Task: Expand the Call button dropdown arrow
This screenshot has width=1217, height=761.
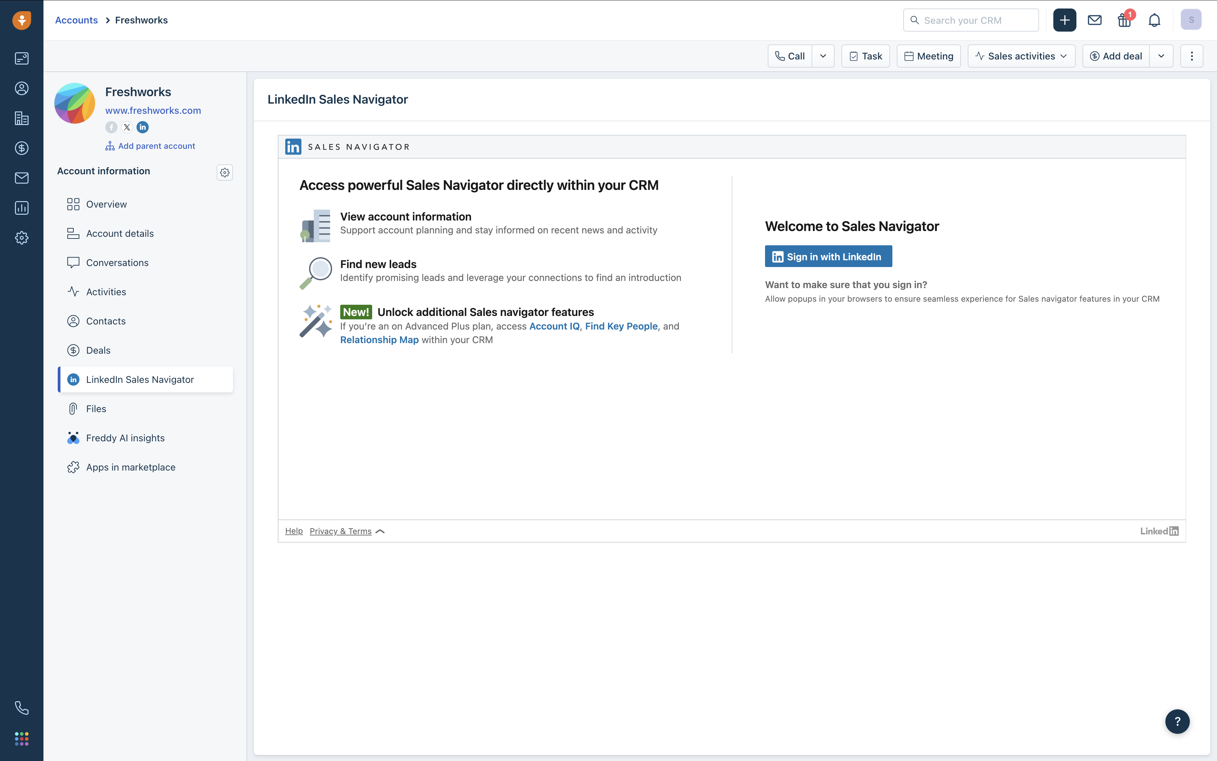Action: click(823, 56)
